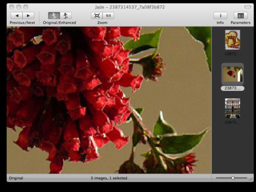Select the building courtyard thumbnail

[232, 108]
